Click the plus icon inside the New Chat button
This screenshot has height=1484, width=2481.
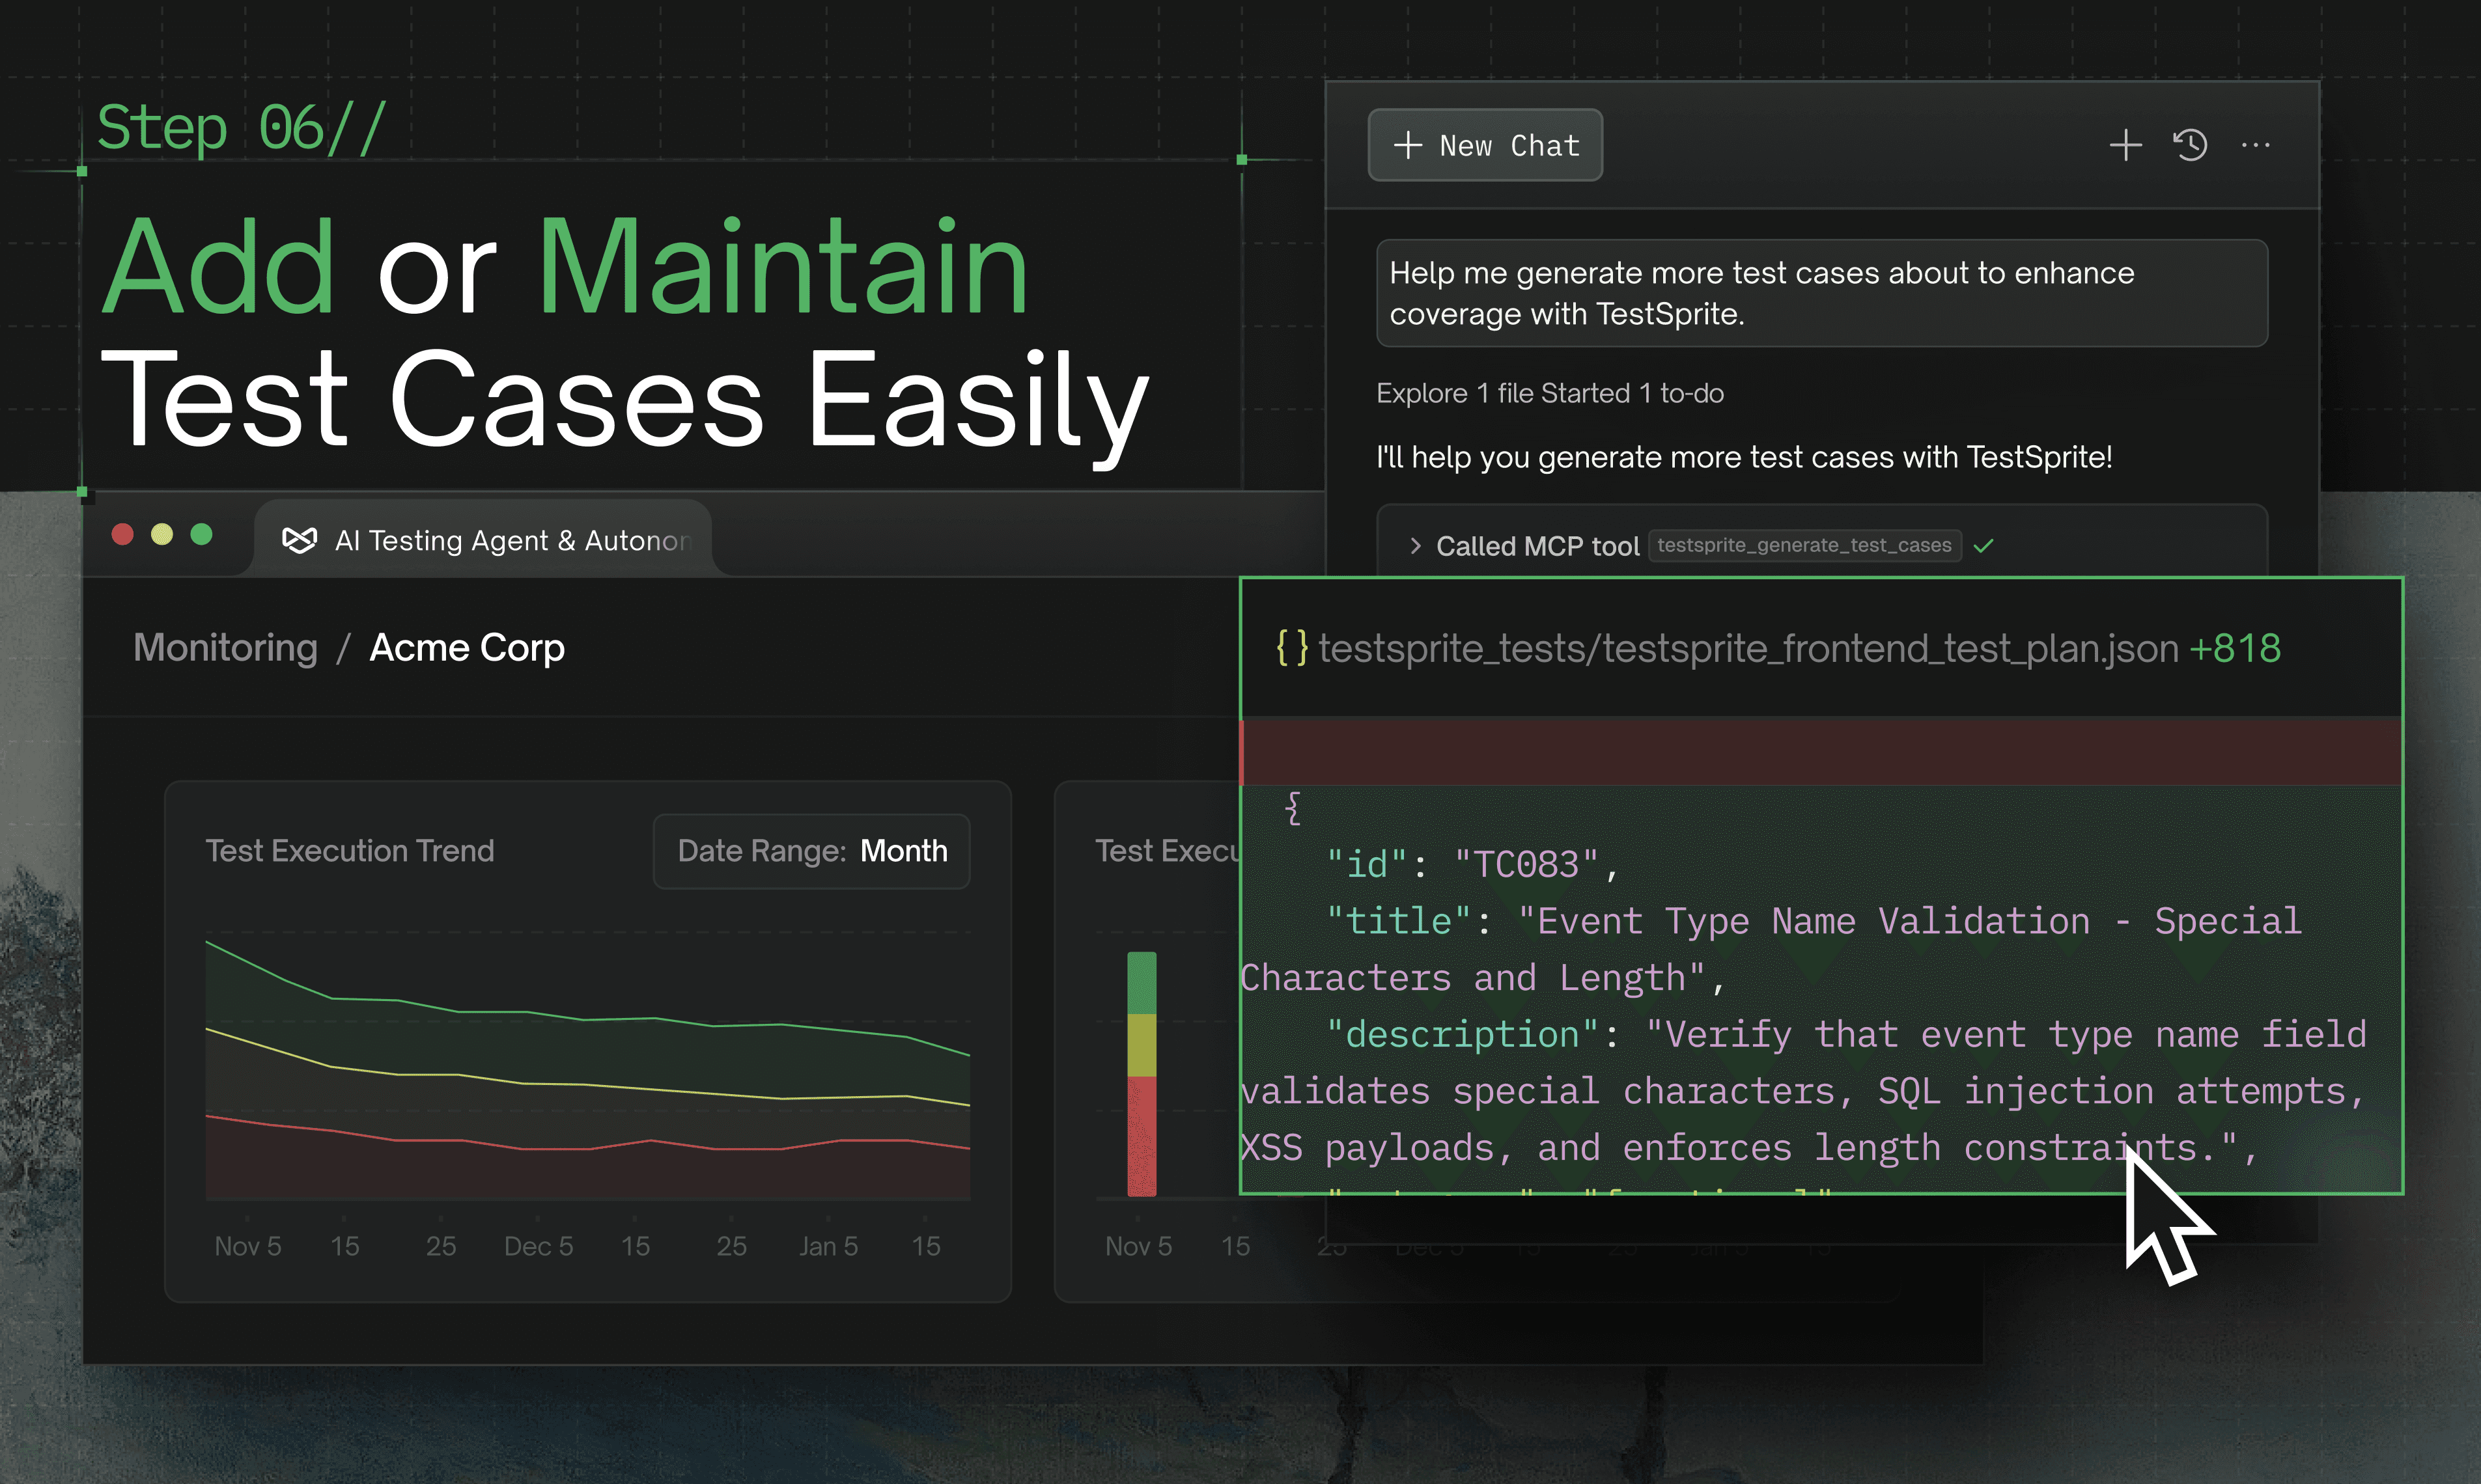pyautogui.click(x=1409, y=145)
